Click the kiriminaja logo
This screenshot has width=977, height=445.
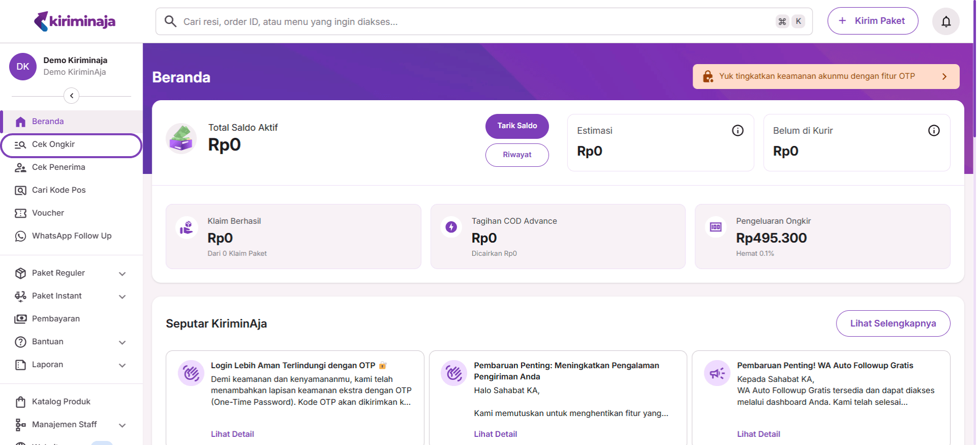75,21
